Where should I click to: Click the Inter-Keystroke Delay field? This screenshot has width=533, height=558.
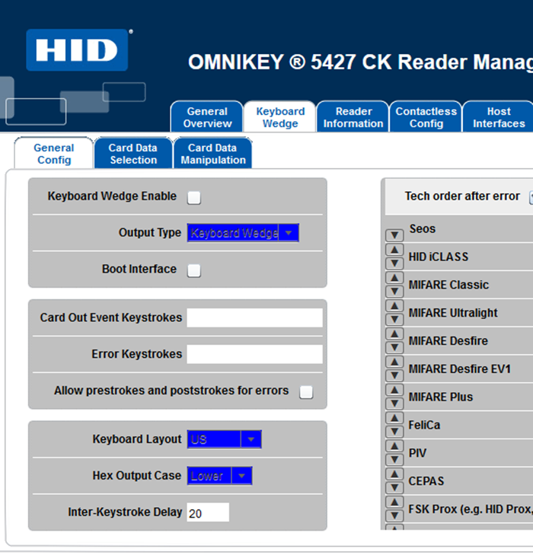click(208, 512)
